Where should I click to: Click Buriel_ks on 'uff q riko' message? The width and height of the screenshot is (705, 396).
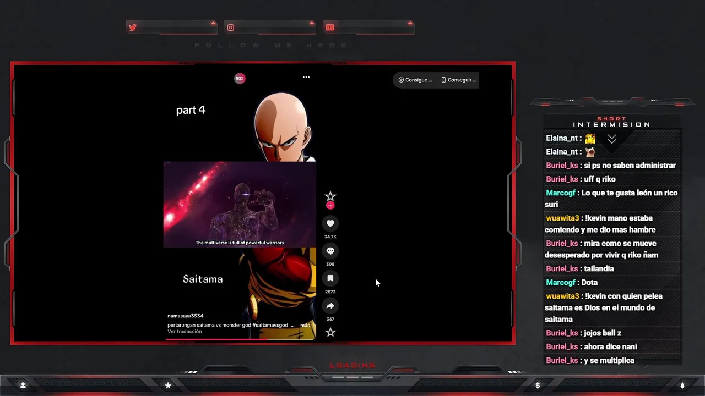[562, 179]
